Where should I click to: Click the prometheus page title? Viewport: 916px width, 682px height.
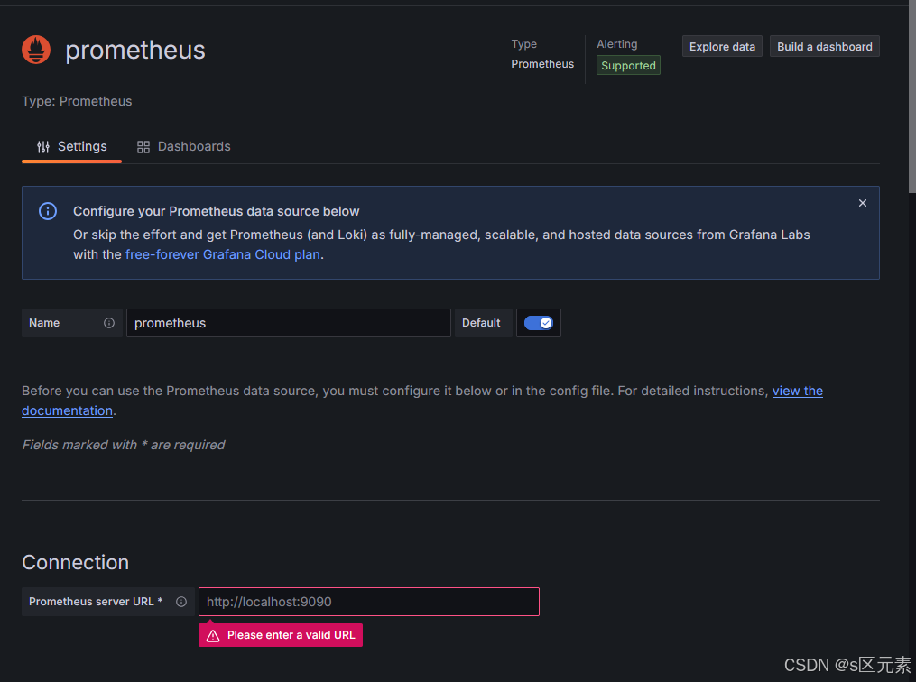click(x=135, y=51)
